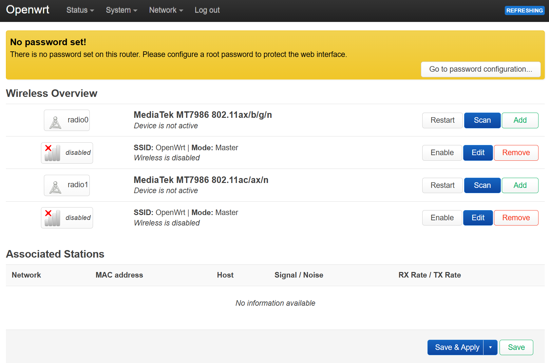
Task: Edit the radio0 OpenWrt SSID network
Action: pyautogui.click(x=478, y=153)
